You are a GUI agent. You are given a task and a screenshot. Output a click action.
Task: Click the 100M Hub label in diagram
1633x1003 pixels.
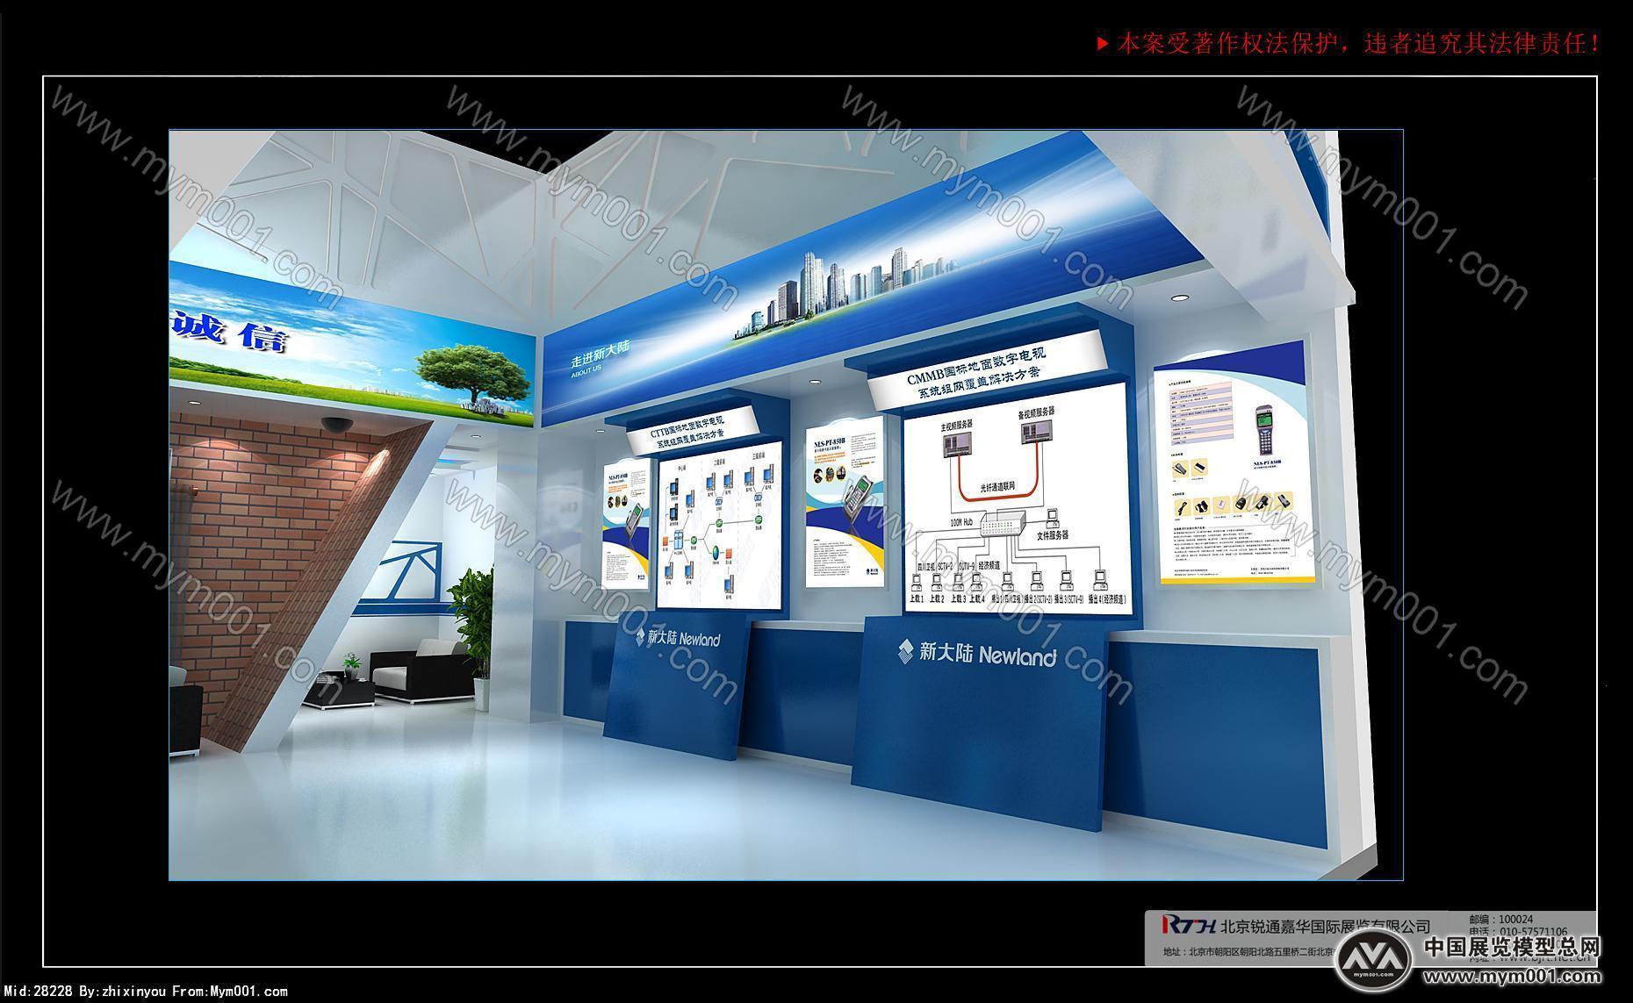961,521
